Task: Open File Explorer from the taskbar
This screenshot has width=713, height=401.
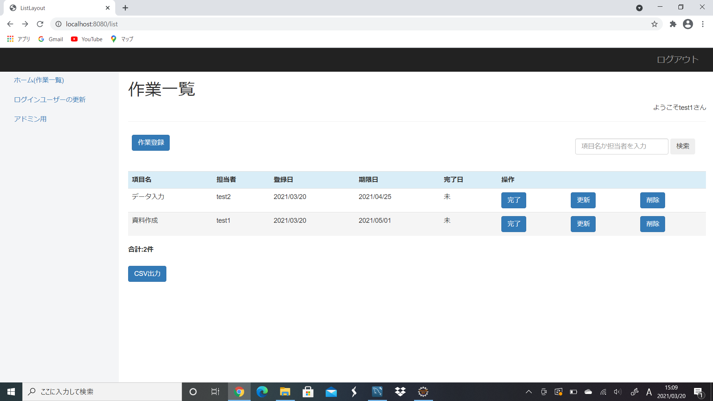Action: click(x=285, y=392)
